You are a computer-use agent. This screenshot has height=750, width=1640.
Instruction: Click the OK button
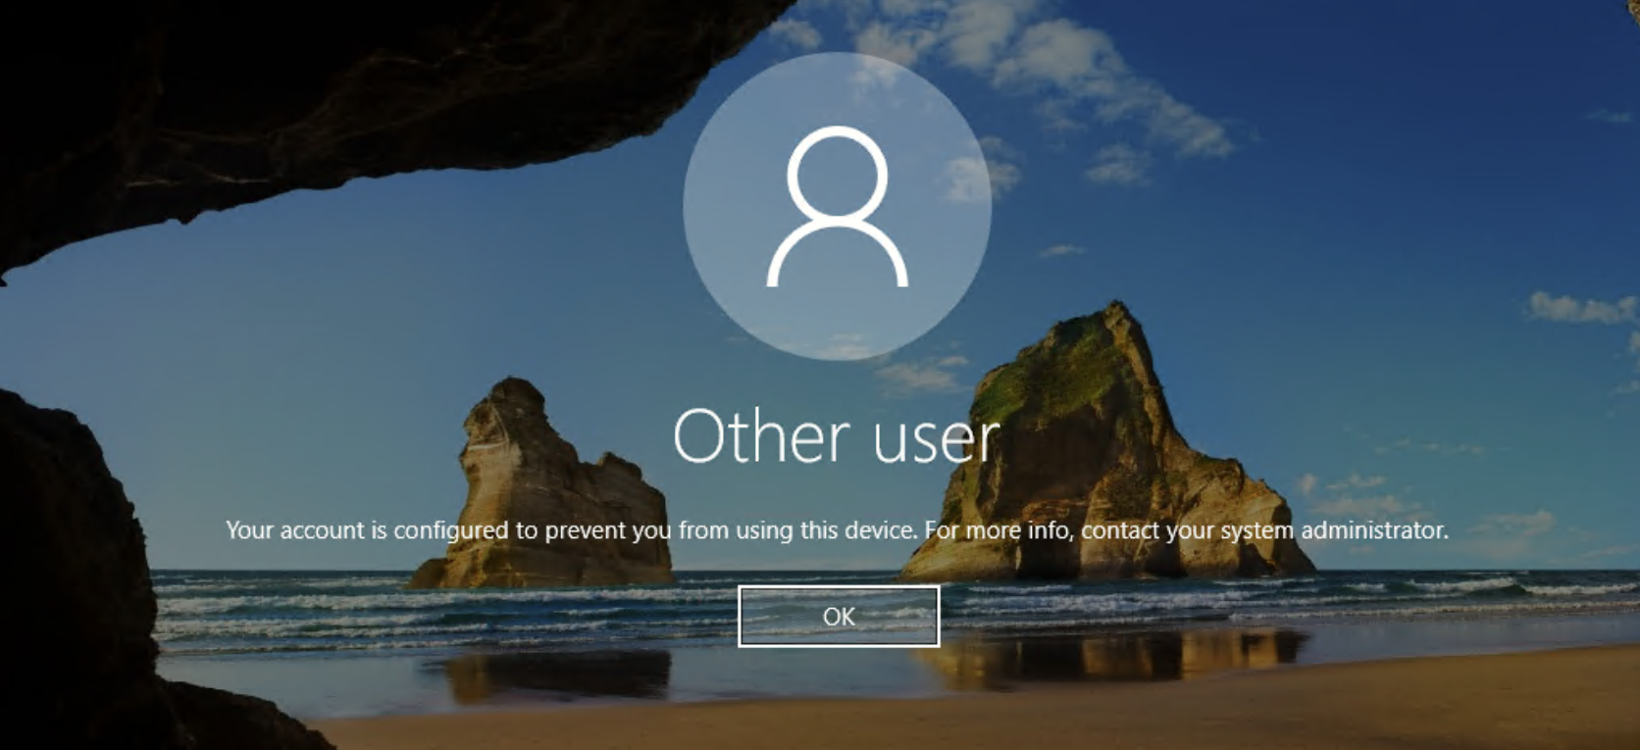(839, 617)
